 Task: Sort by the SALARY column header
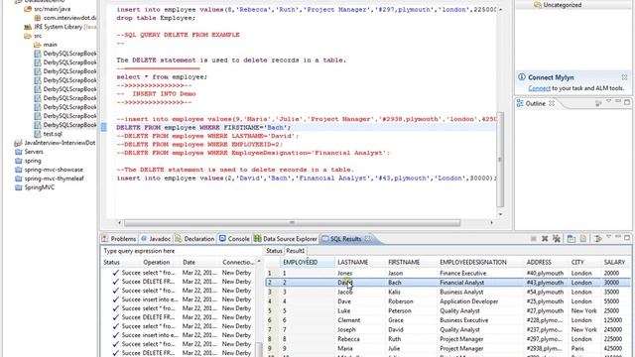coord(615,262)
